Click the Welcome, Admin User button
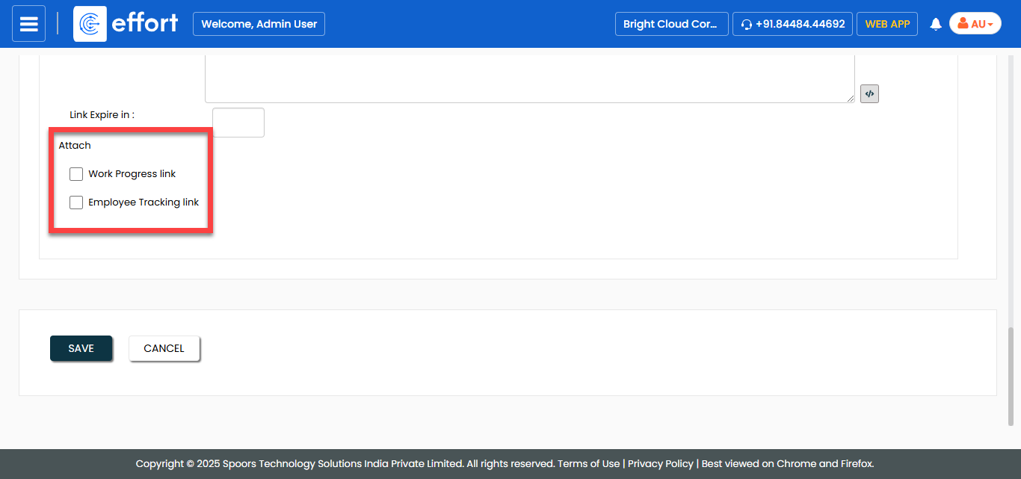Screen dimensions: 1021x479 [259, 24]
